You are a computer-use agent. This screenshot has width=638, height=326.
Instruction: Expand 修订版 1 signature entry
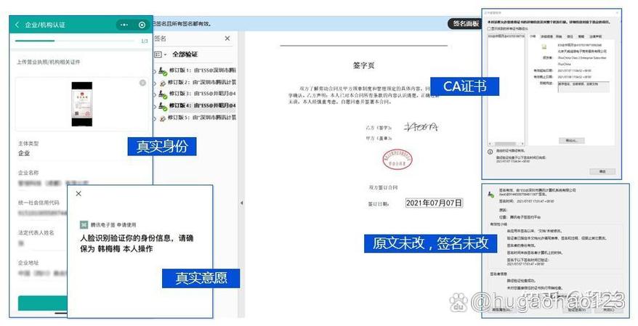tap(155, 72)
